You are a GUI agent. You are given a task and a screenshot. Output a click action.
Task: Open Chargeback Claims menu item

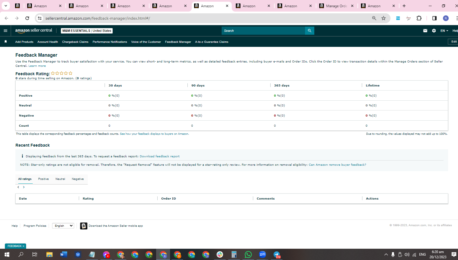click(75, 42)
